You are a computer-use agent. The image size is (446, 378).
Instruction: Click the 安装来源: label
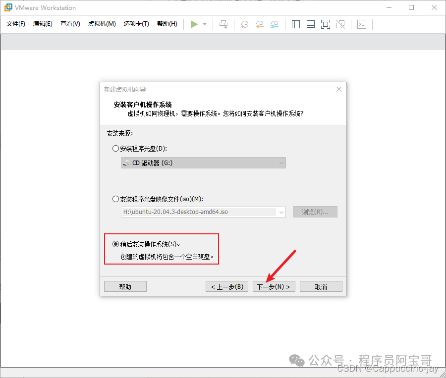(120, 133)
